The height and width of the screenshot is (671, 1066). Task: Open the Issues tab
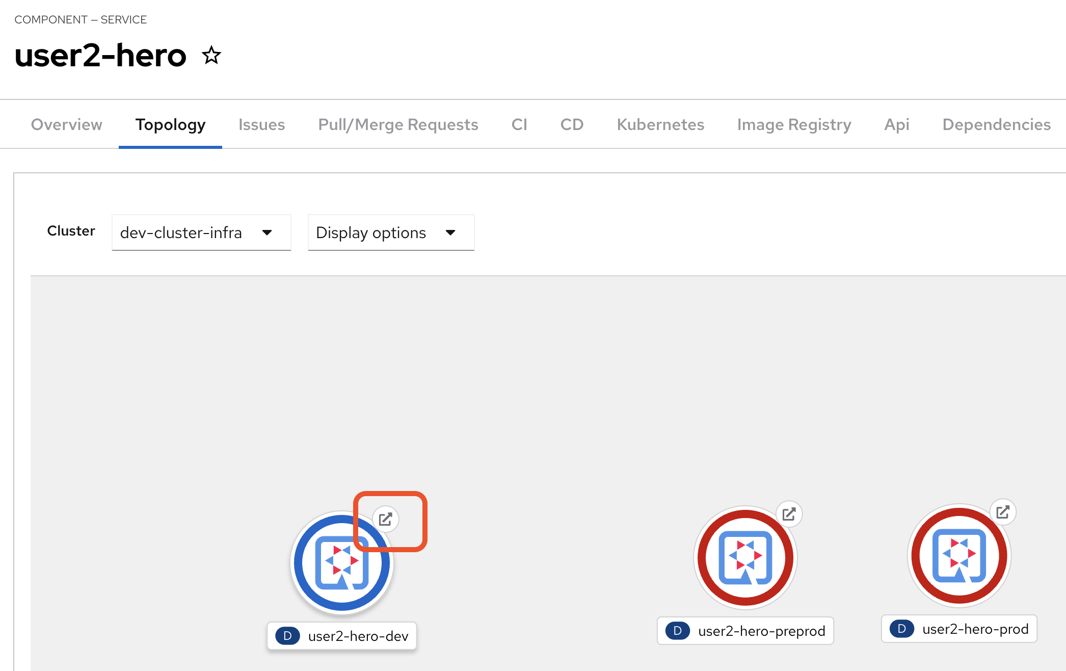(261, 124)
